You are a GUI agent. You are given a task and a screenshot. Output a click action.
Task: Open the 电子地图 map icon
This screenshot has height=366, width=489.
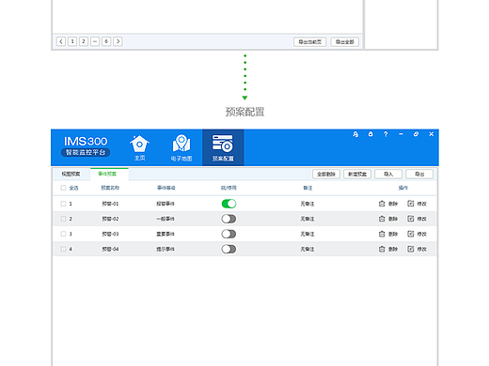pyautogui.click(x=181, y=147)
